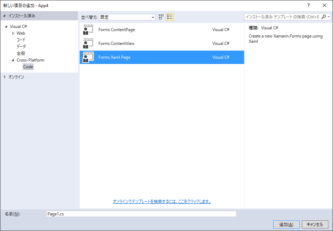
Task: Click the help question mark button
Action: point(308,5)
